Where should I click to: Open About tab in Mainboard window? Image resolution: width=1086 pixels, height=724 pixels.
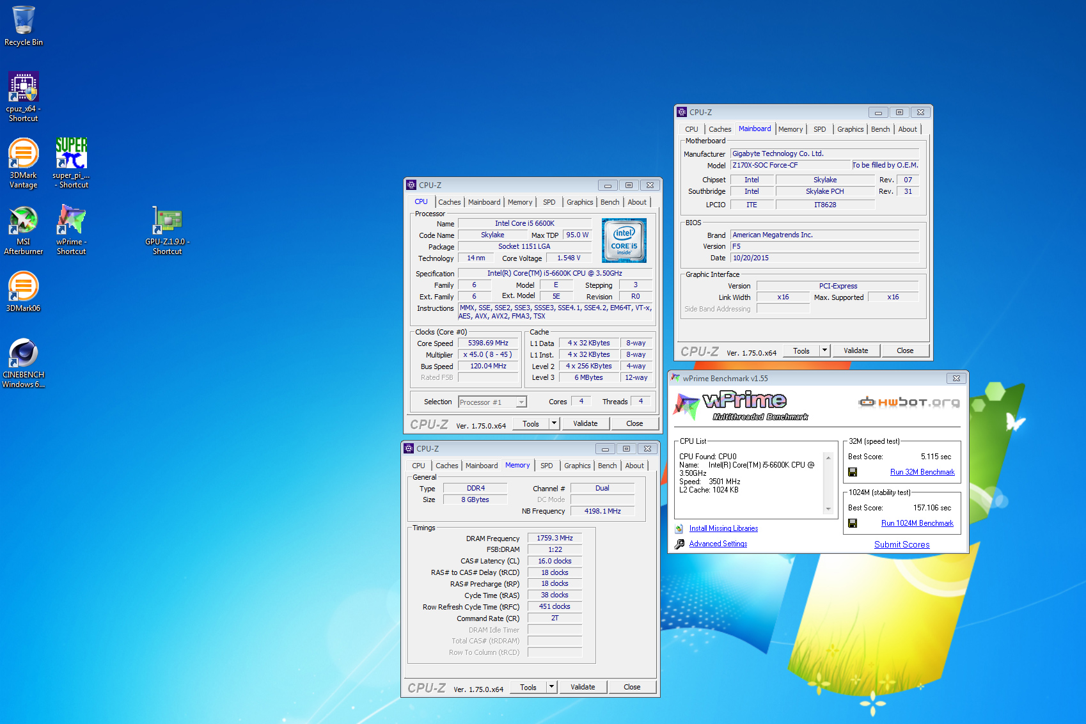908,129
